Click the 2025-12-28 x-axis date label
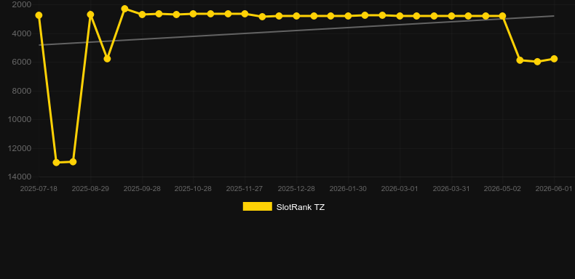The height and width of the screenshot is (279, 575). click(296, 189)
